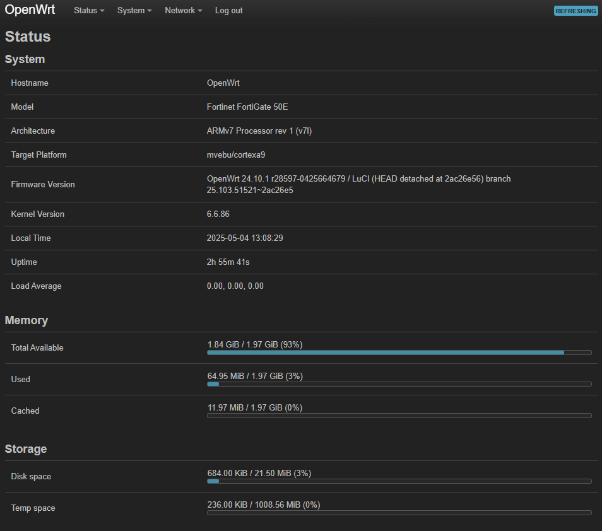The width and height of the screenshot is (602, 531).
Task: Click the Total Available memory progress bar
Action: click(x=399, y=353)
